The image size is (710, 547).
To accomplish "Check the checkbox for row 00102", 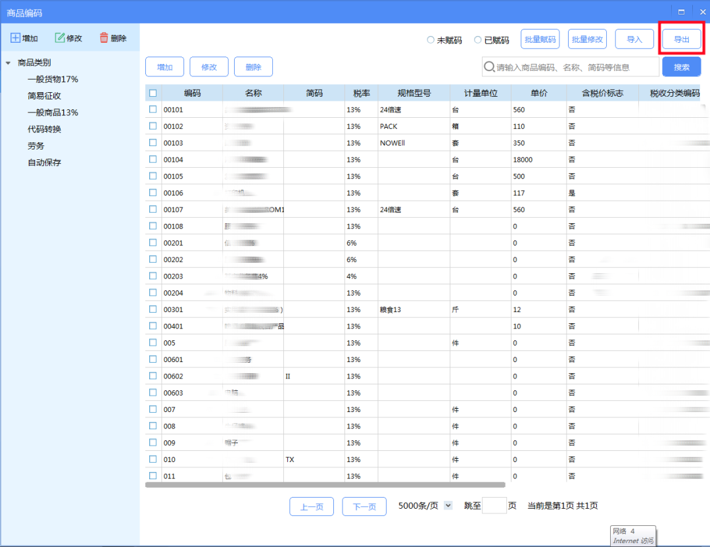I will [153, 126].
